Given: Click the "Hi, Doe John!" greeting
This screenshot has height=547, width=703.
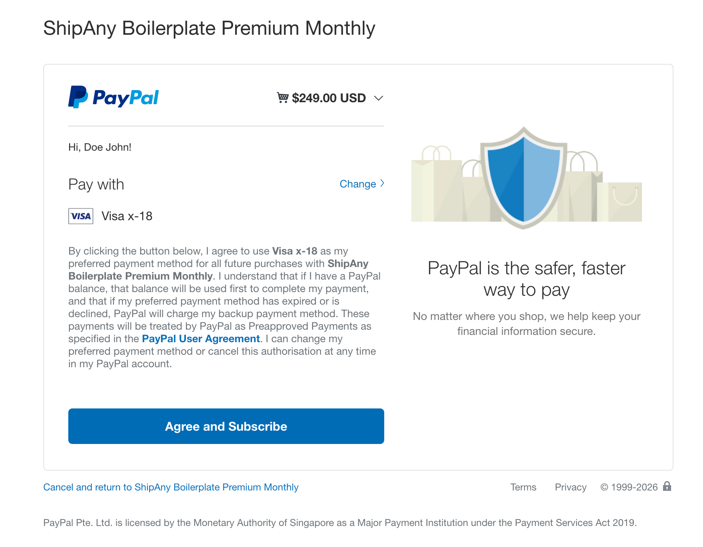Looking at the screenshot, I should [x=100, y=147].
